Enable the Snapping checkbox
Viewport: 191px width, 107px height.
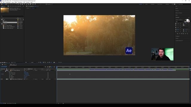pos(46,4)
